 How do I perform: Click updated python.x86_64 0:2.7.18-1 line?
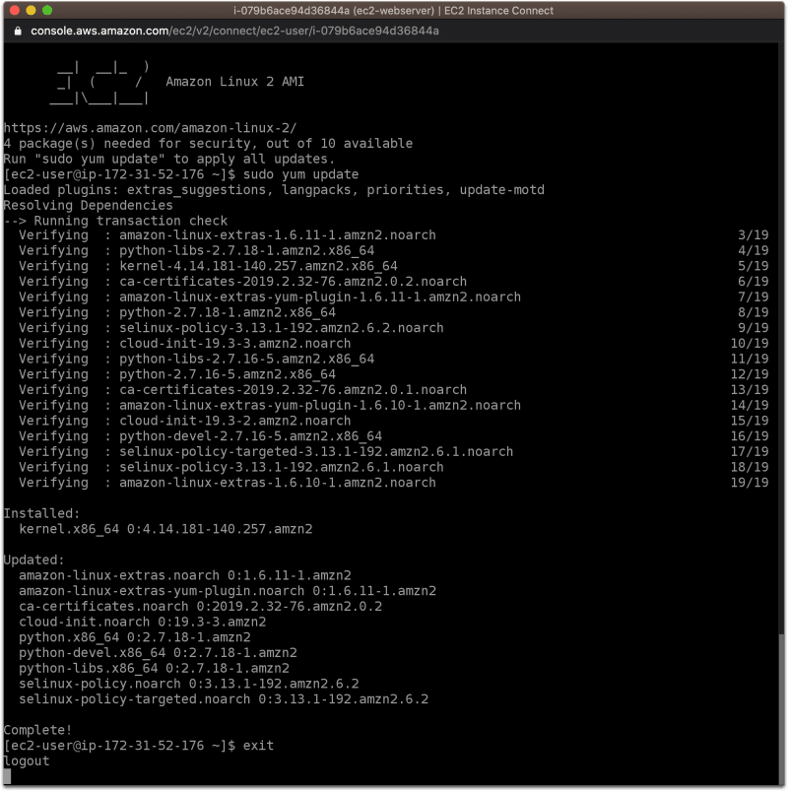pos(135,637)
